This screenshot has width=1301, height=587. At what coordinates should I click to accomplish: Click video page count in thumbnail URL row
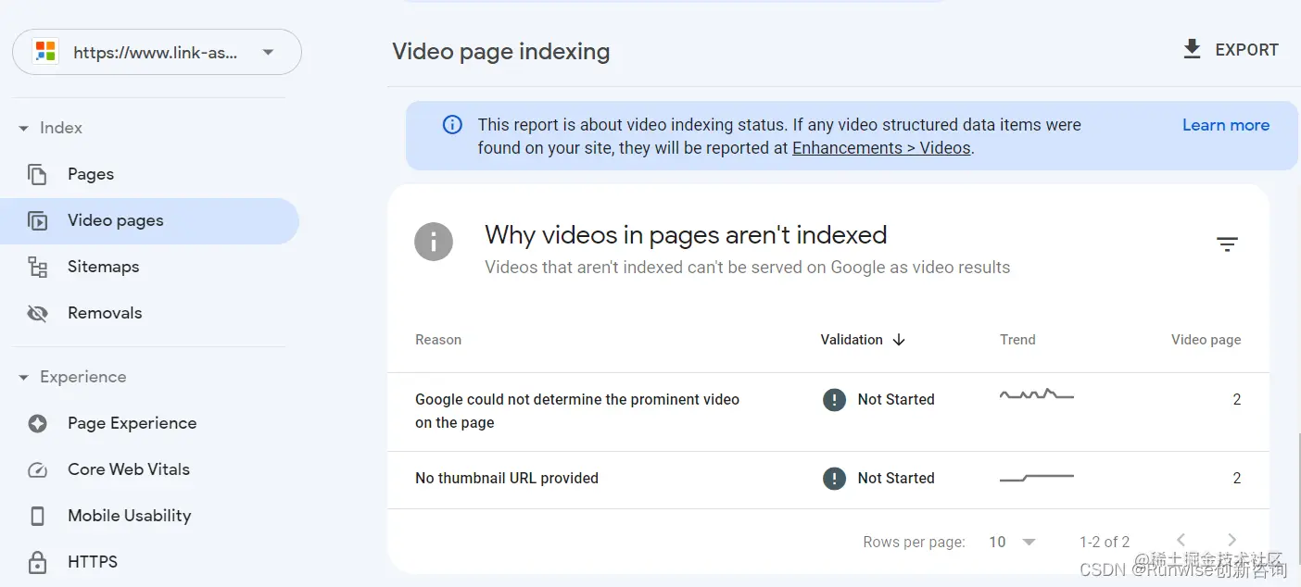pos(1237,479)
